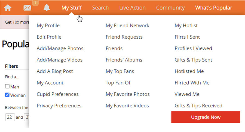Expand the Community menu
The width and height of the screenshot is (245, 132).
coord(170,8)
